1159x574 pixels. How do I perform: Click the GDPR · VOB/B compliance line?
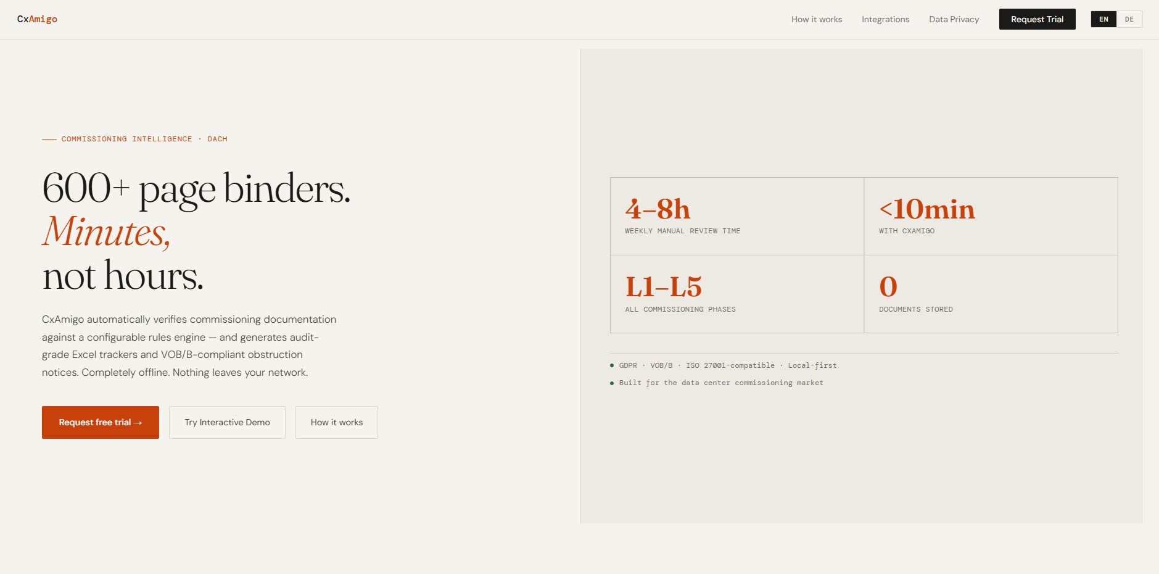pyautogui.click(x=727, y=365)
